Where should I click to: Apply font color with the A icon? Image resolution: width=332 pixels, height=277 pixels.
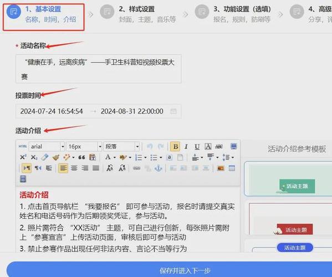coord(108,157)
